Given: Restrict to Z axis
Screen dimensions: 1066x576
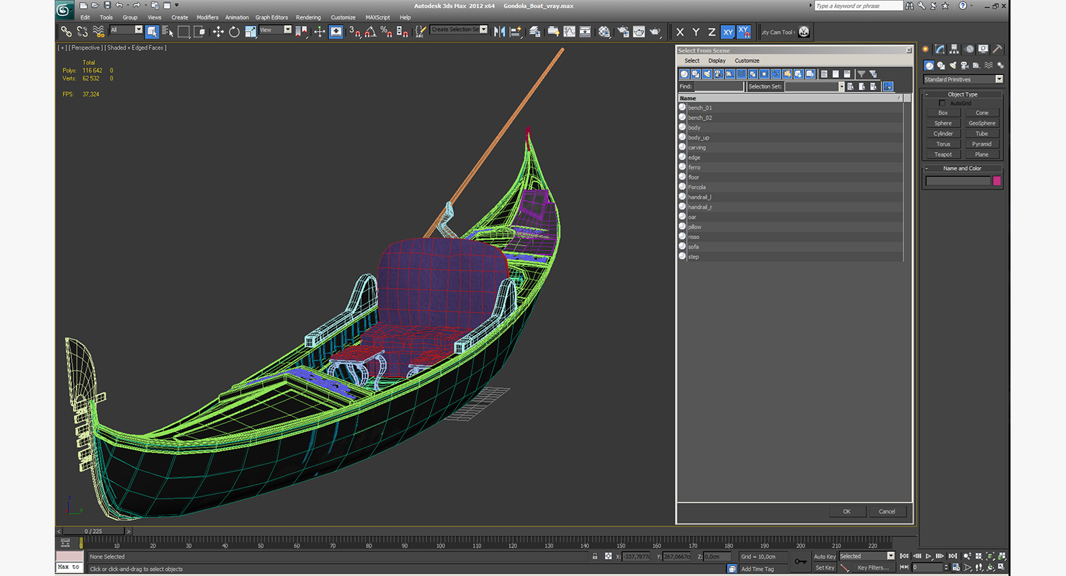Looking at the screenshot, I should pos(712,32).
